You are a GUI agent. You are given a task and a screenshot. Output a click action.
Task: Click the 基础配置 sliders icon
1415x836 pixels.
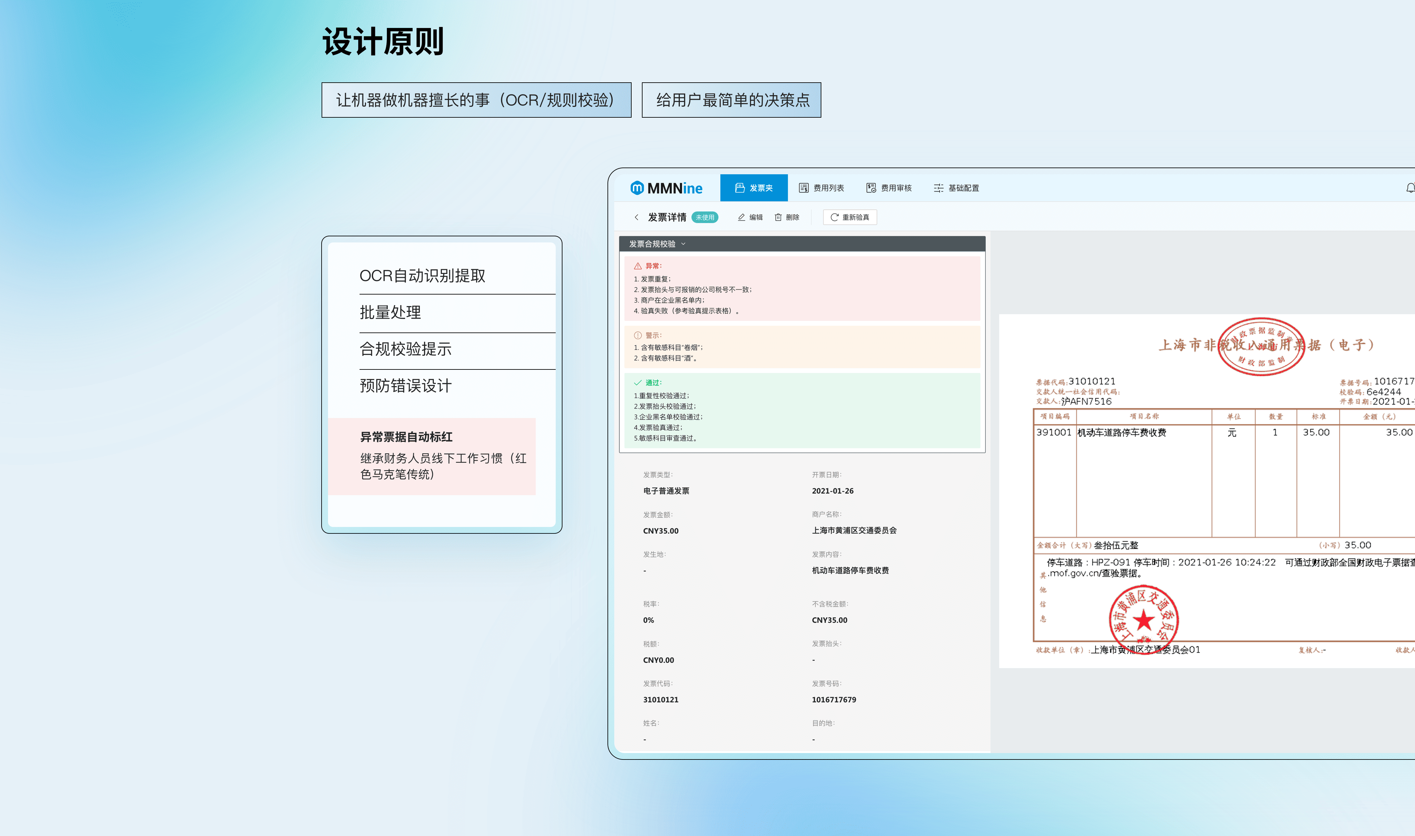click(x=938, y=188)
